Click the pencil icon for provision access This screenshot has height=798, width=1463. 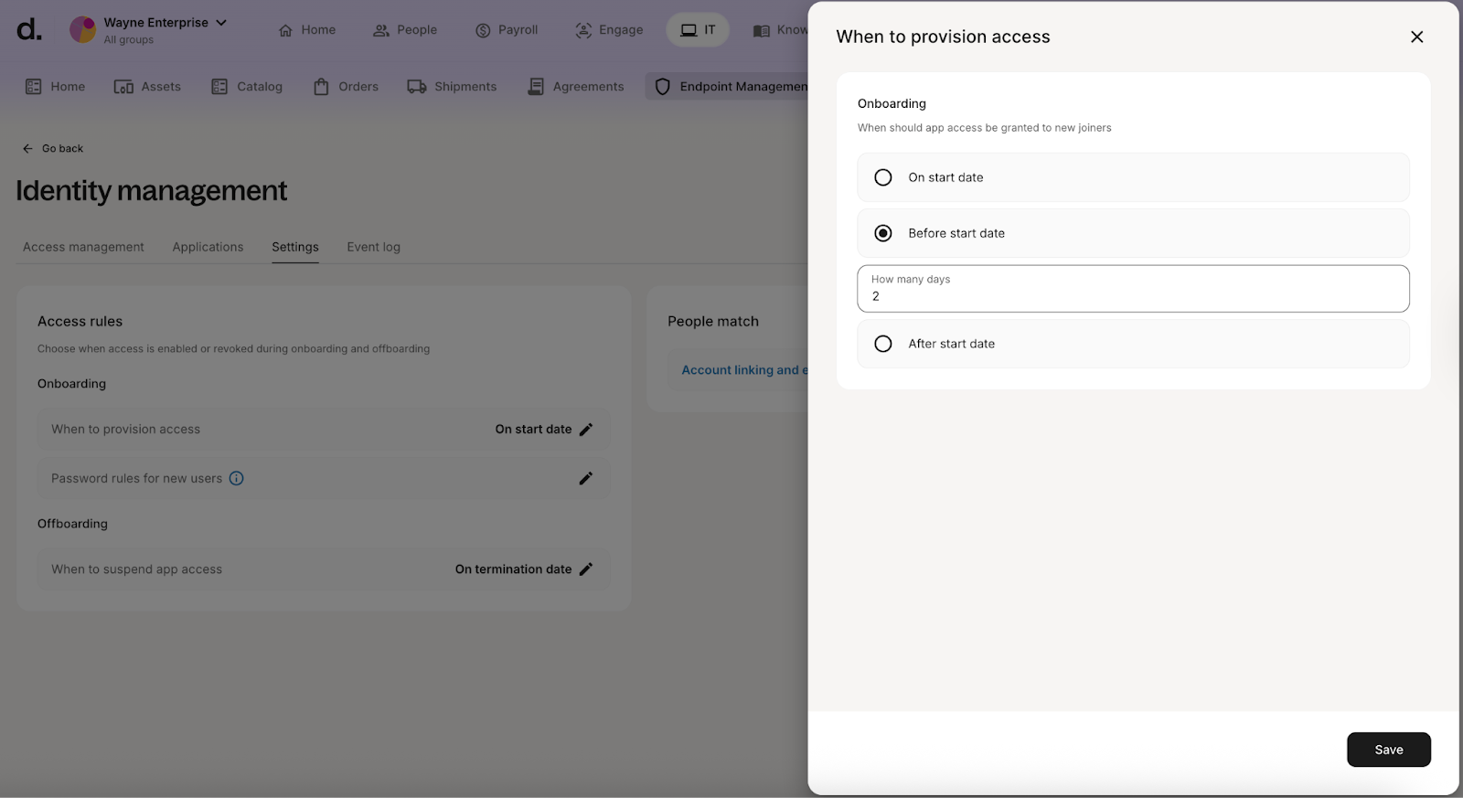point(586,430)
